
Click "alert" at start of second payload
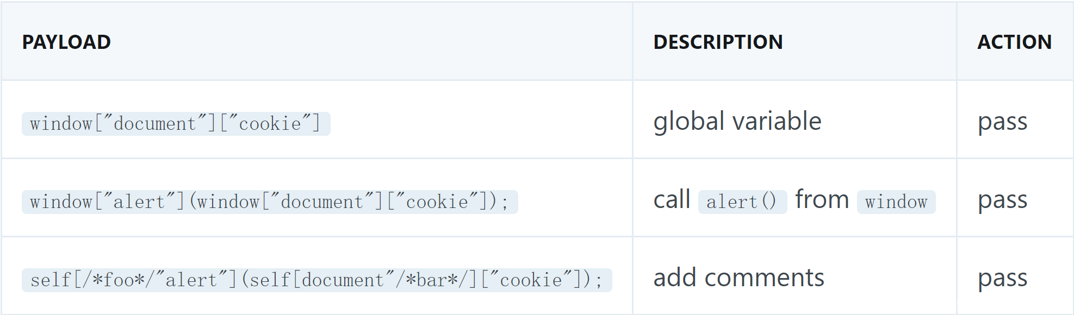[x=139, y=202]
